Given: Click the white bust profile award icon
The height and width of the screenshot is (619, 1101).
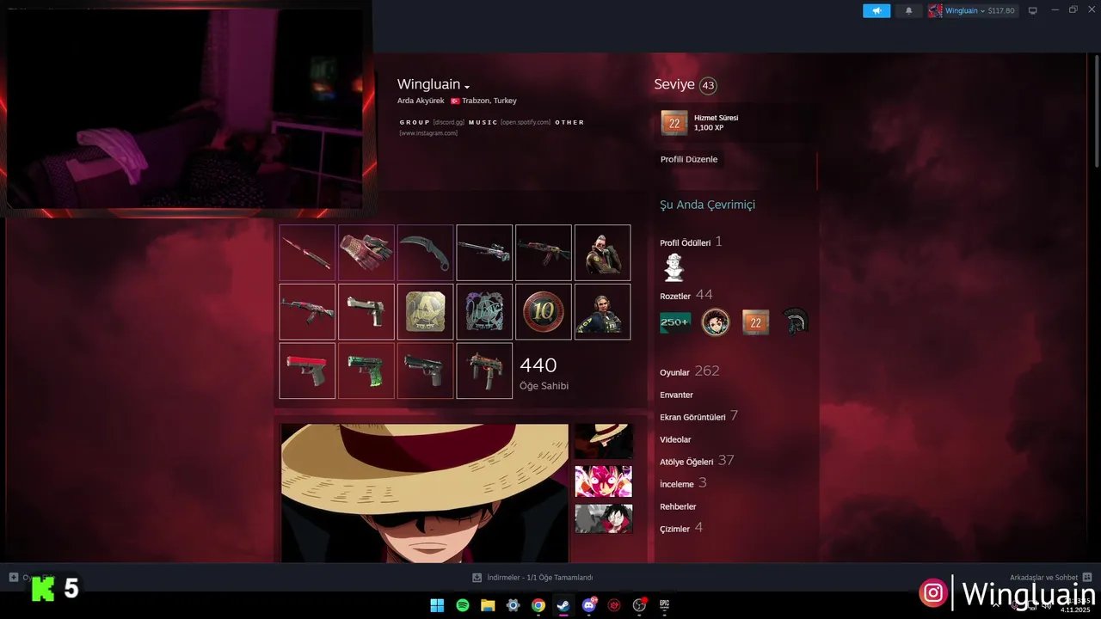Looking at the screenshot, I should tap(674, 267).
